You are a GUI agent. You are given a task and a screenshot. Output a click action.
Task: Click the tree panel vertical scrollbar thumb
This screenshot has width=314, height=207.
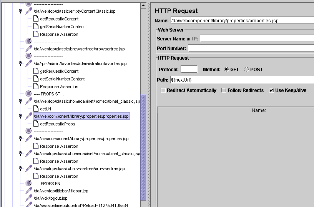[x=143, y=147]
